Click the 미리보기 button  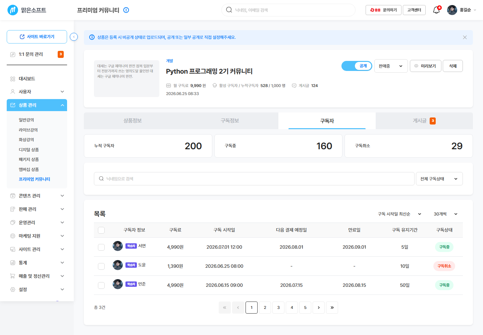click(425, 66)
